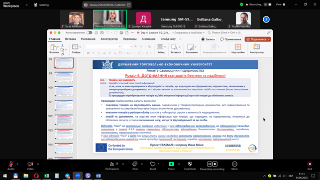Click the green Share screen button
Screen dimensions: 320x180
[x=171, y=166]
